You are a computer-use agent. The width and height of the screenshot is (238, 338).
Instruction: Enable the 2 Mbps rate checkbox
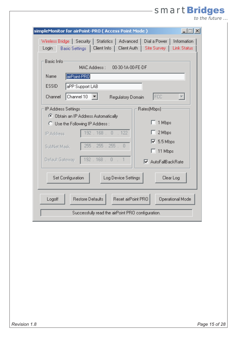pos(153,132)
